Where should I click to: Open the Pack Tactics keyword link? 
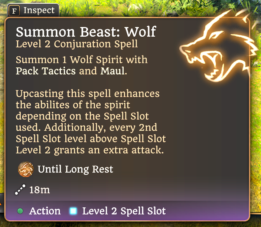46,71
